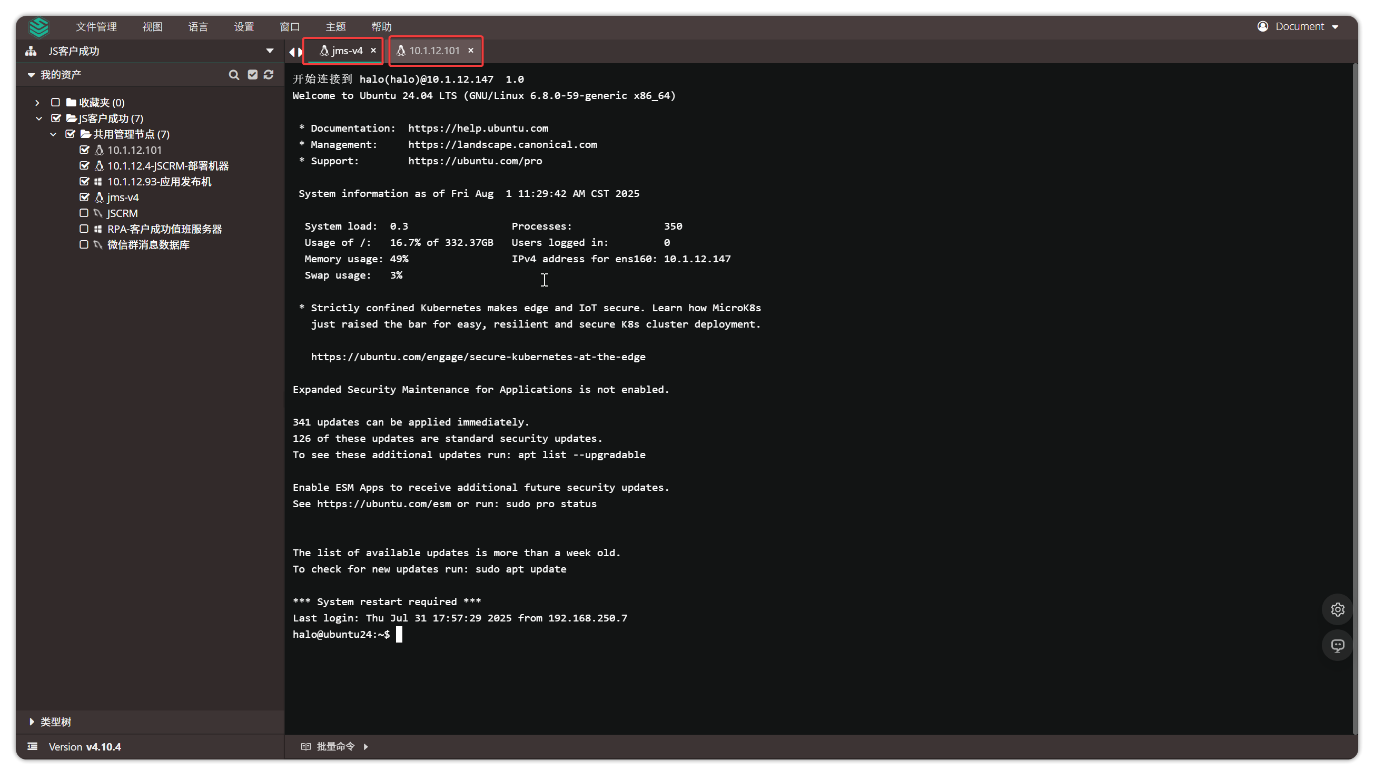
Task: Open the 文件管理 menu
Action: point(96,27)
